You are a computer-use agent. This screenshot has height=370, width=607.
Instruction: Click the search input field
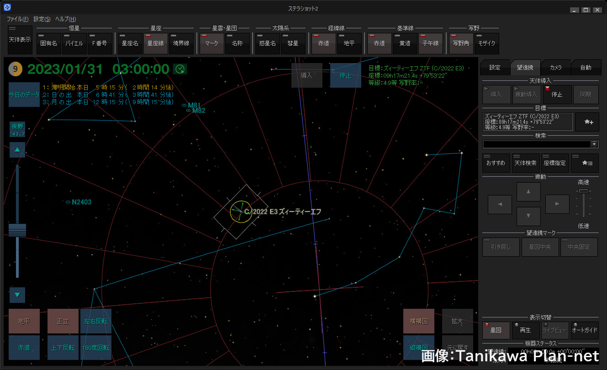click(x=536, y=144)
